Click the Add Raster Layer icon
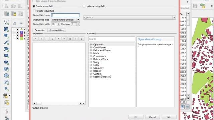Viewport: 214px width, 120px height. (6, 29)
